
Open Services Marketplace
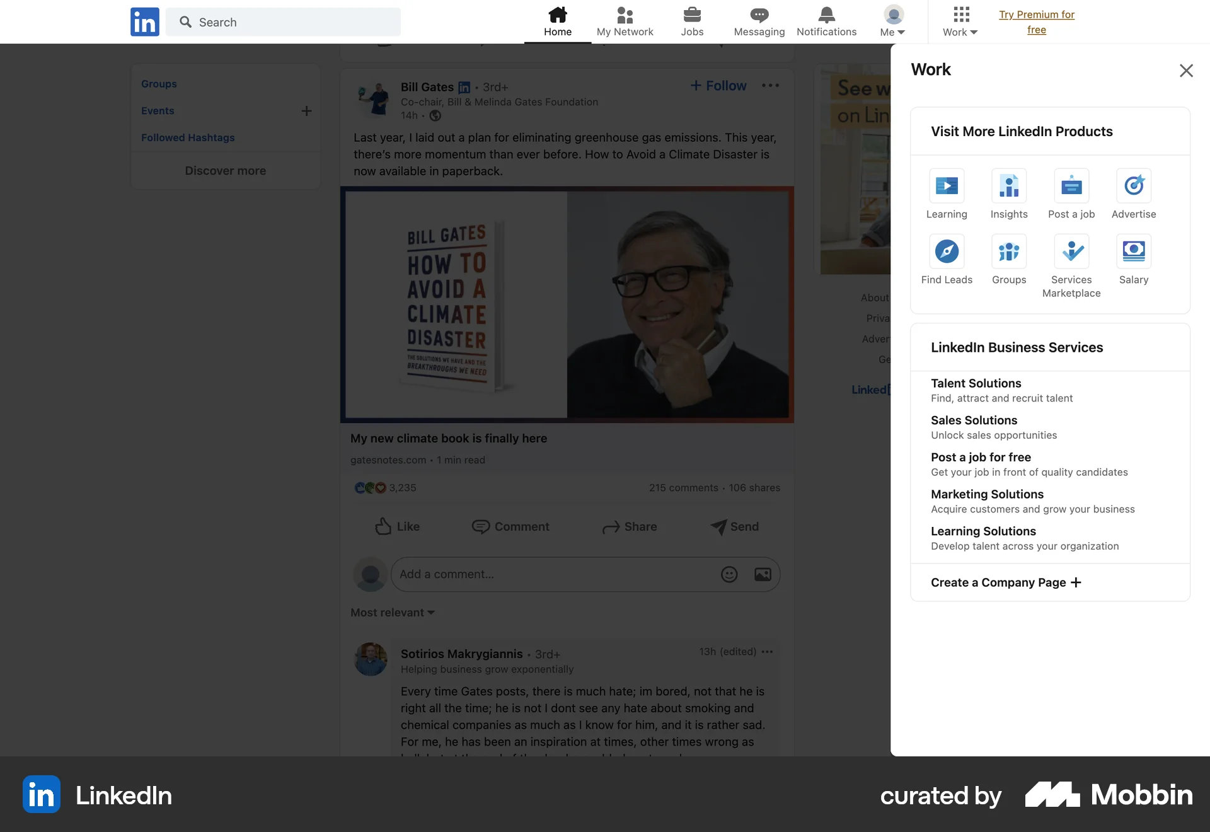[1071, 251]
